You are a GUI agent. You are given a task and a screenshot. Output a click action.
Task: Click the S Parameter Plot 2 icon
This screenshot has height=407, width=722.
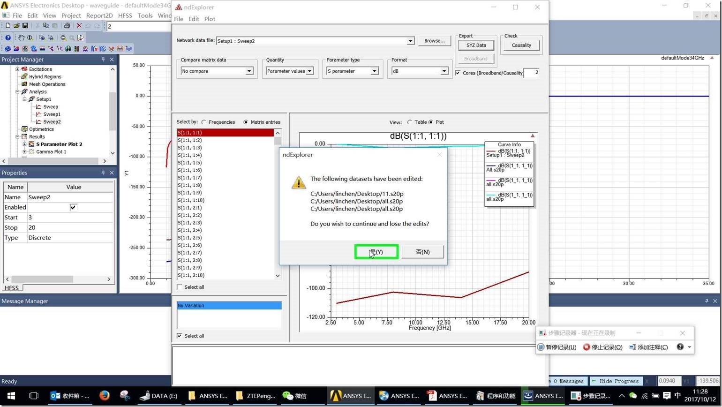click(x=31, y=144)
